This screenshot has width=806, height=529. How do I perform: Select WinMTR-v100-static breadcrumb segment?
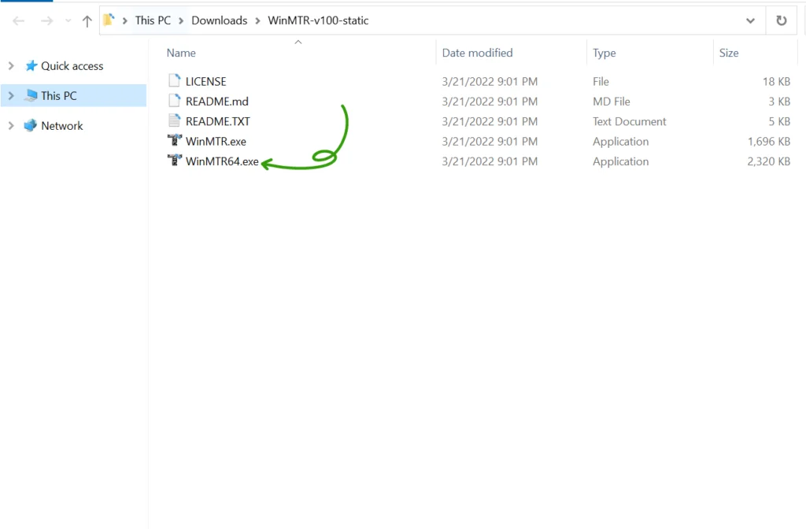coord(318,20)
